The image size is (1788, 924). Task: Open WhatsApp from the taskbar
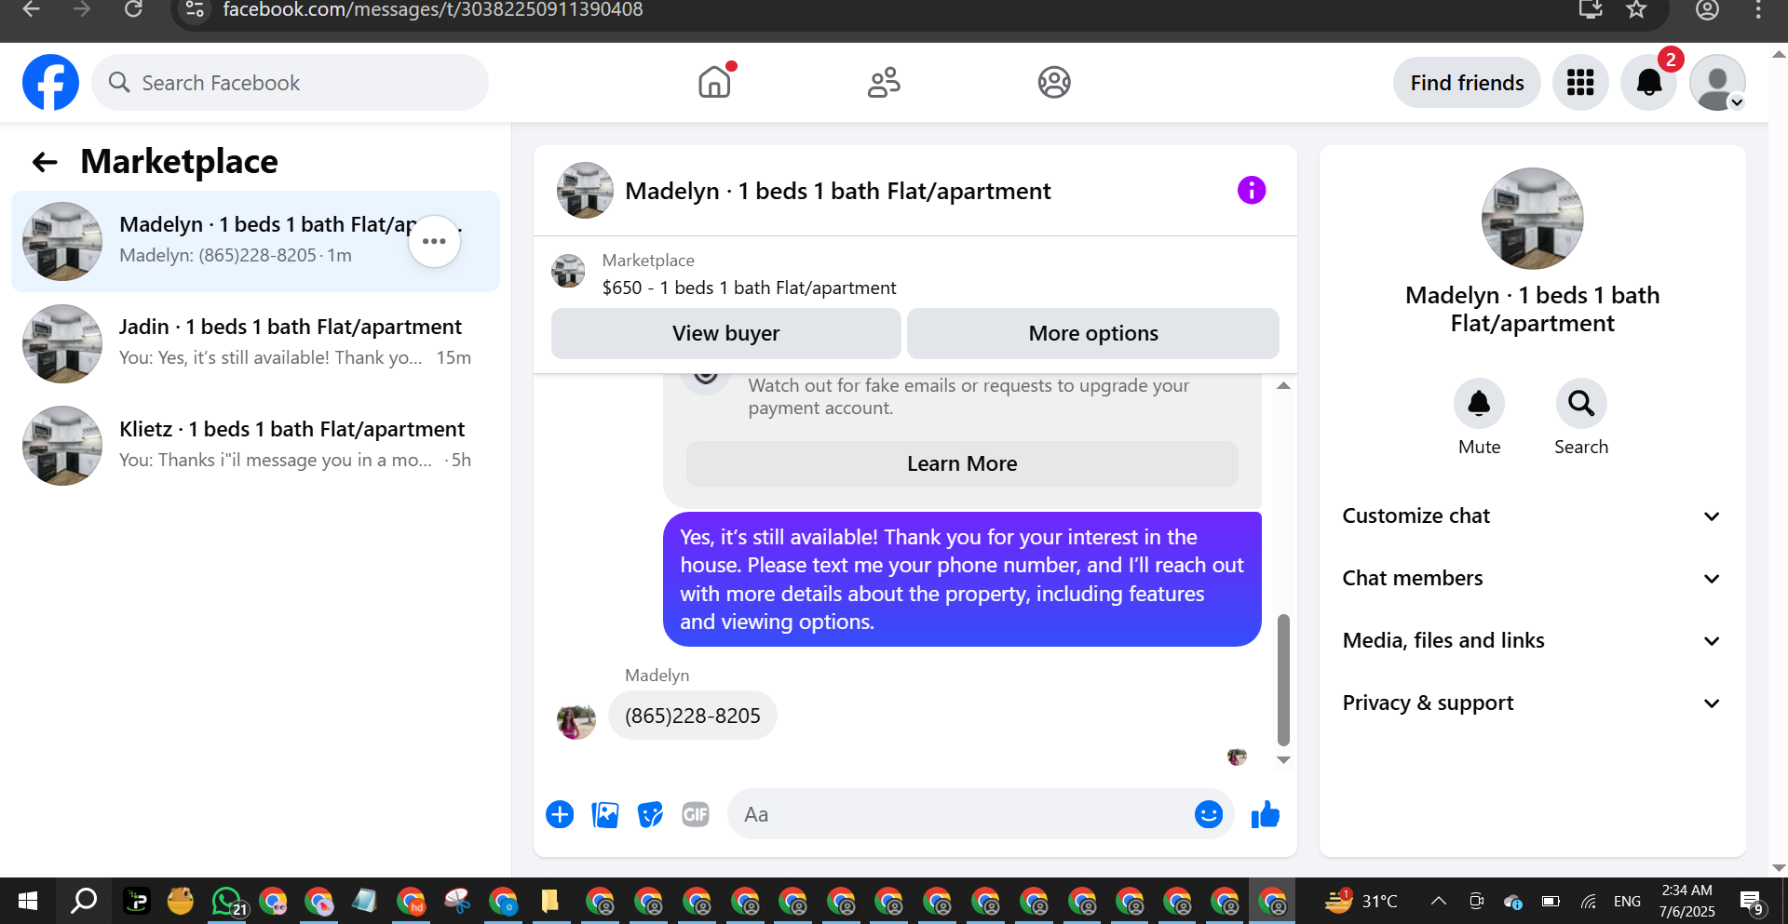coord(226,901)
